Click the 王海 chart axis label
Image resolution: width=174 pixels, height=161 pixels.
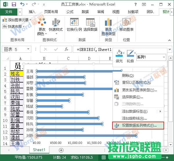pyautogui.click(x=30, y=71)
